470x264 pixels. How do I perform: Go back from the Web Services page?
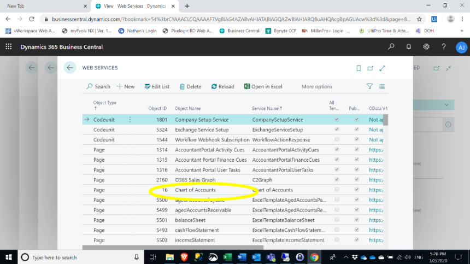[x=70, y=68]
